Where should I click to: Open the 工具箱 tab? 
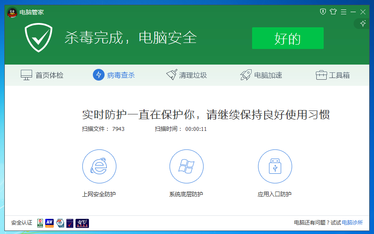[333, 75]
